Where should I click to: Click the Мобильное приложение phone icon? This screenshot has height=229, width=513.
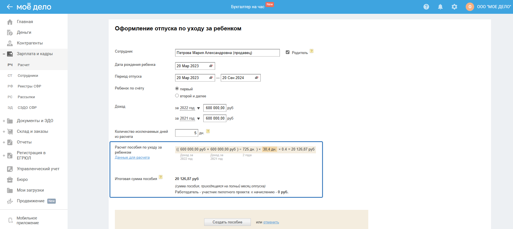click(10, 220)
